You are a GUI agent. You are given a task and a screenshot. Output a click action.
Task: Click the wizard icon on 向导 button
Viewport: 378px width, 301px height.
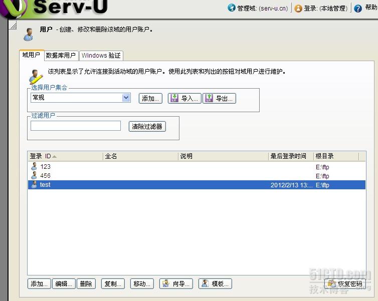click(165, 283)
